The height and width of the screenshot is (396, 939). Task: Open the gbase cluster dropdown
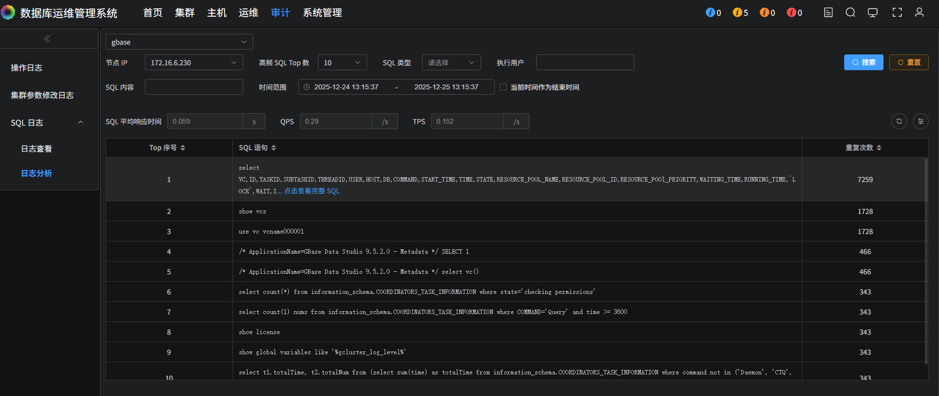point(179,42)
